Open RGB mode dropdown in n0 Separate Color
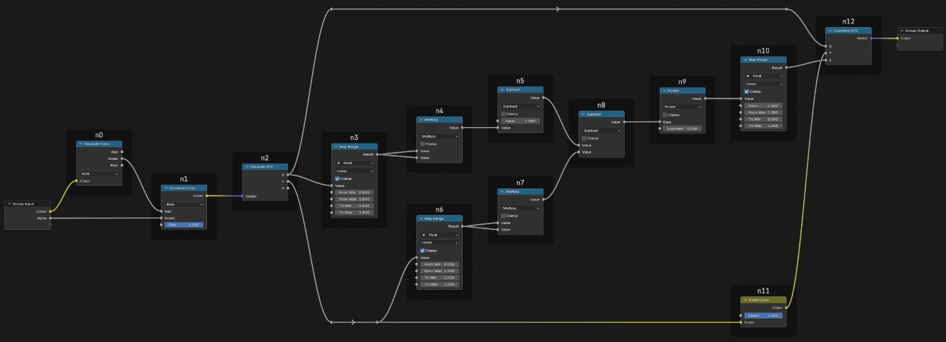Image resolution: width=946 pixels, height=342 pixels. (x=99, y=173)
